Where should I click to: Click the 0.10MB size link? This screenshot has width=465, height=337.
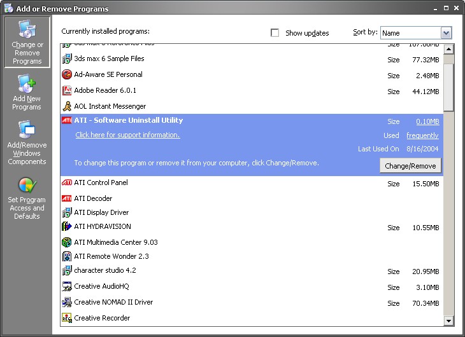427,121
